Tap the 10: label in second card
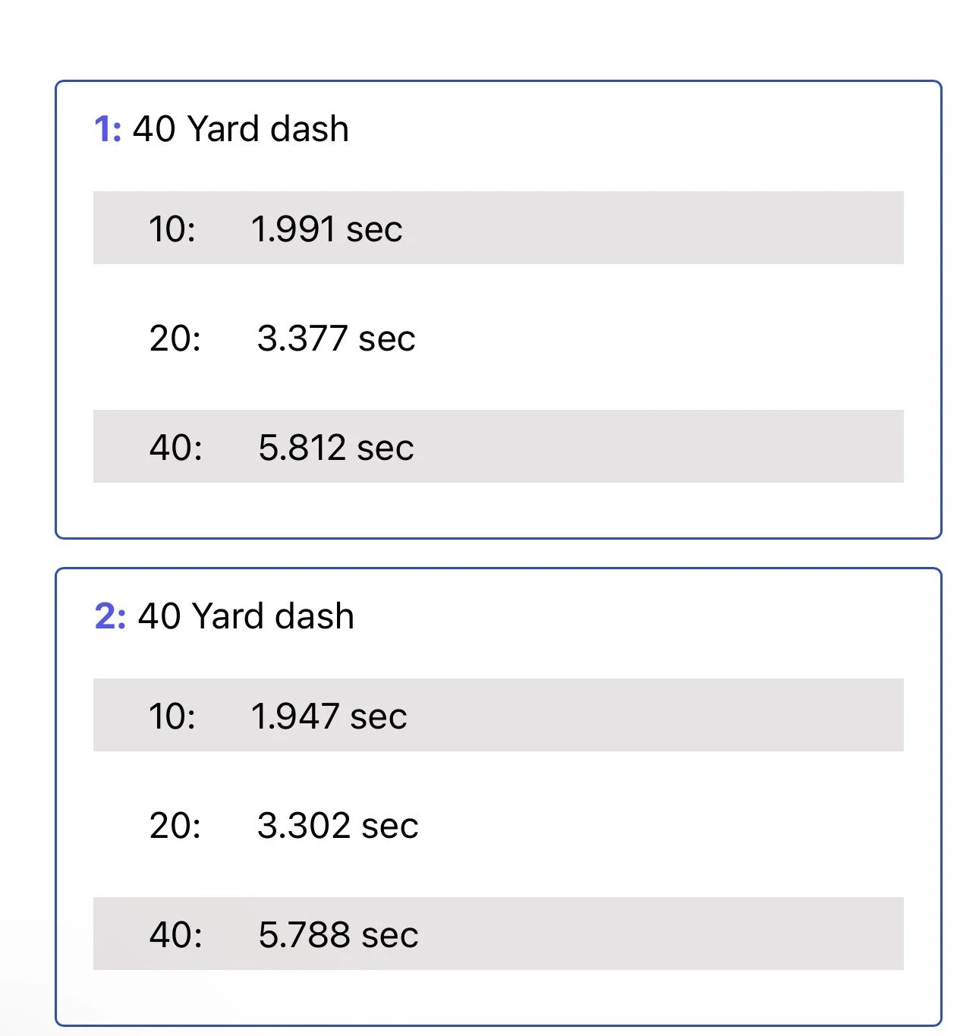This screenshot has width=979, height=1036. click(x=172, y=716)
